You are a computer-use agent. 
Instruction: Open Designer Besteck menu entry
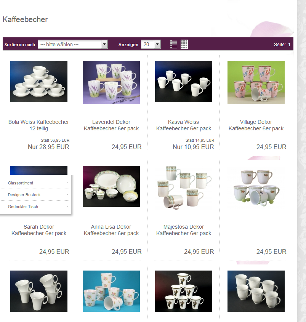[24, 195]
